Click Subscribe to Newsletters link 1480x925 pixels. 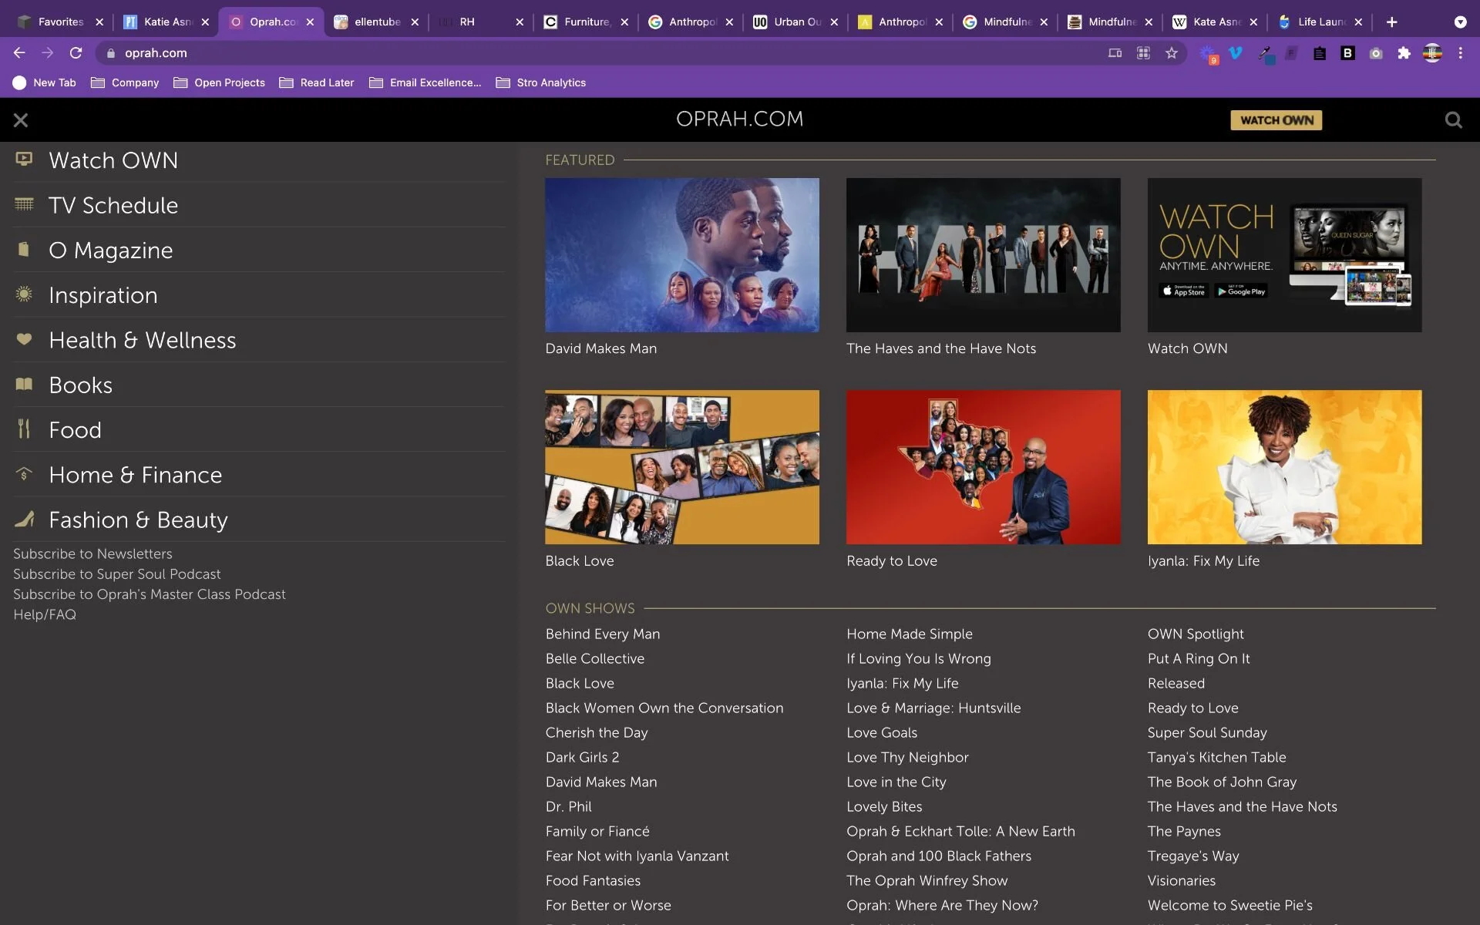pyautogui.click(x=92, y=553)
